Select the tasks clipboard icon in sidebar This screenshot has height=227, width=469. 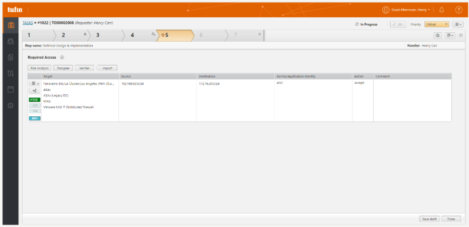(x=10, y=25)
